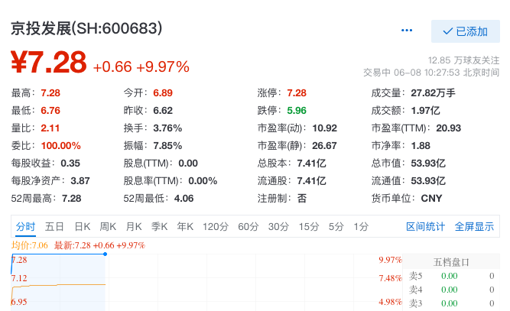Click the 全屏显示 fullscreen link
Image resolution: width=510 pixels, height=311 pixels.
point(474,226)
